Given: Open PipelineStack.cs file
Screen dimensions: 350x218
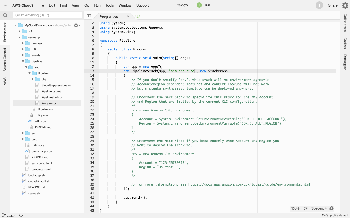Looking at the screenshot, I should pyautogui.click(x=52, y=97).
